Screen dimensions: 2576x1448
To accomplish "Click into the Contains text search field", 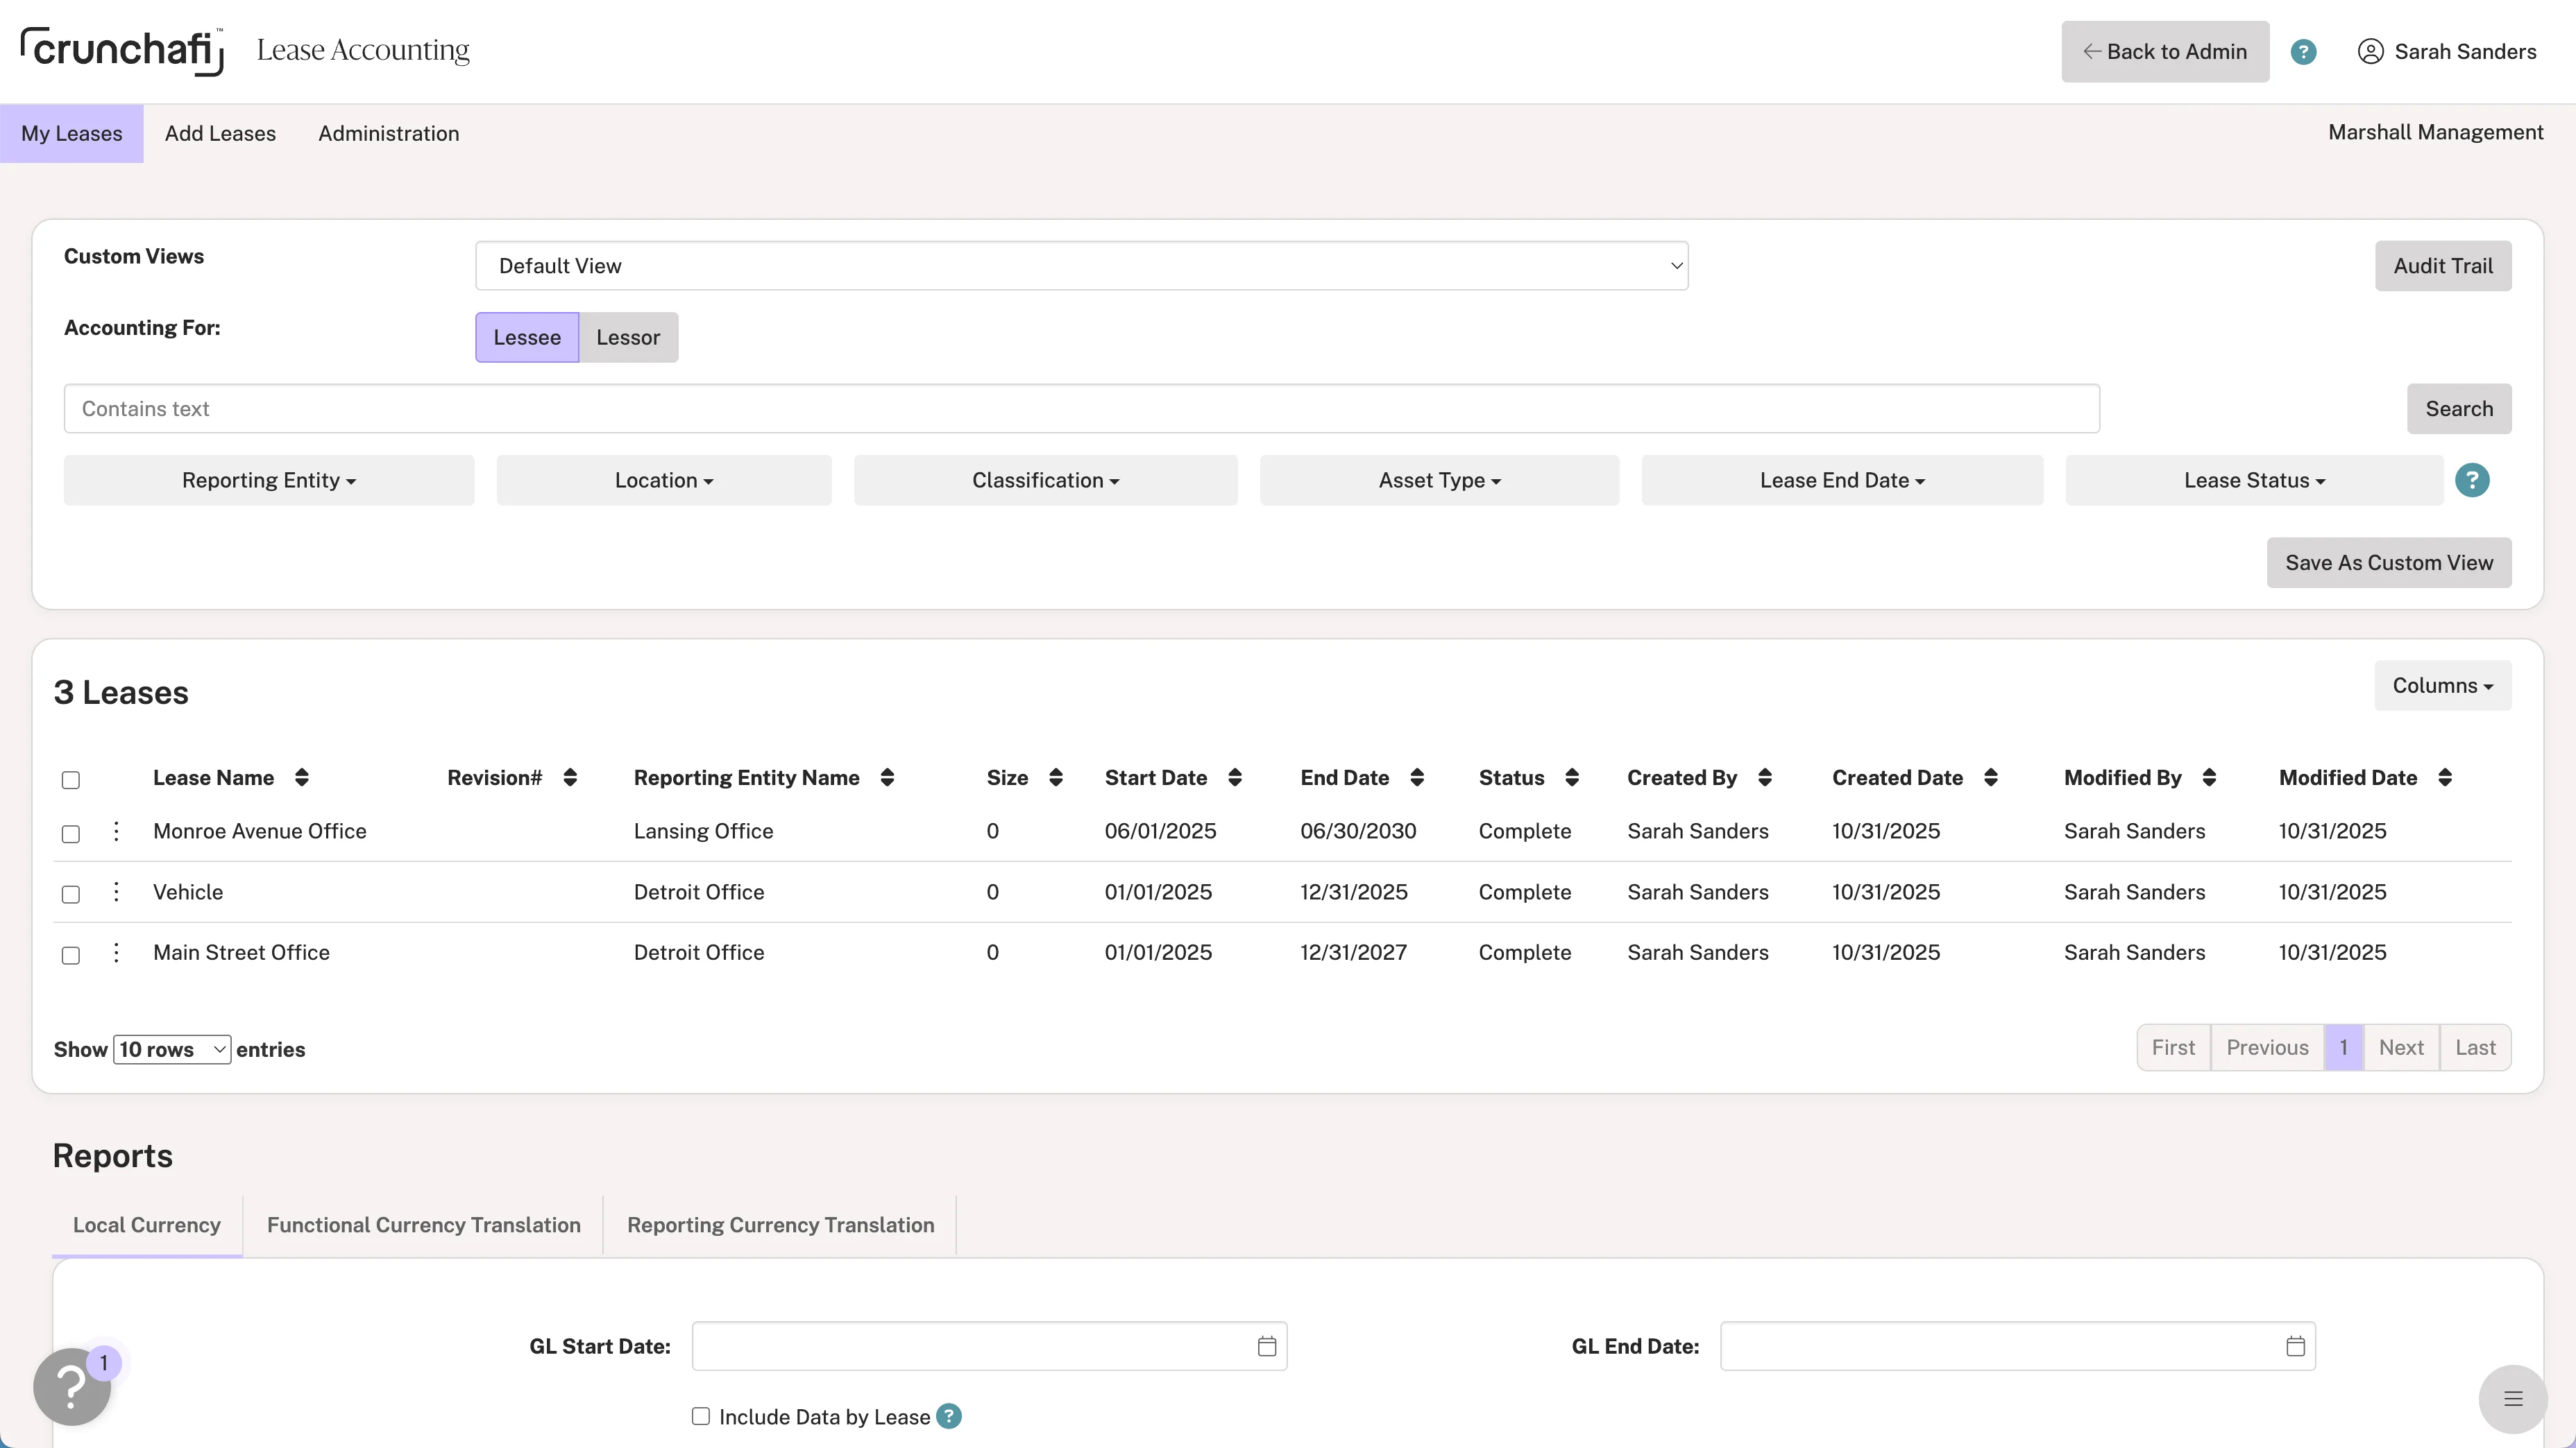I will coord(1081,408).
